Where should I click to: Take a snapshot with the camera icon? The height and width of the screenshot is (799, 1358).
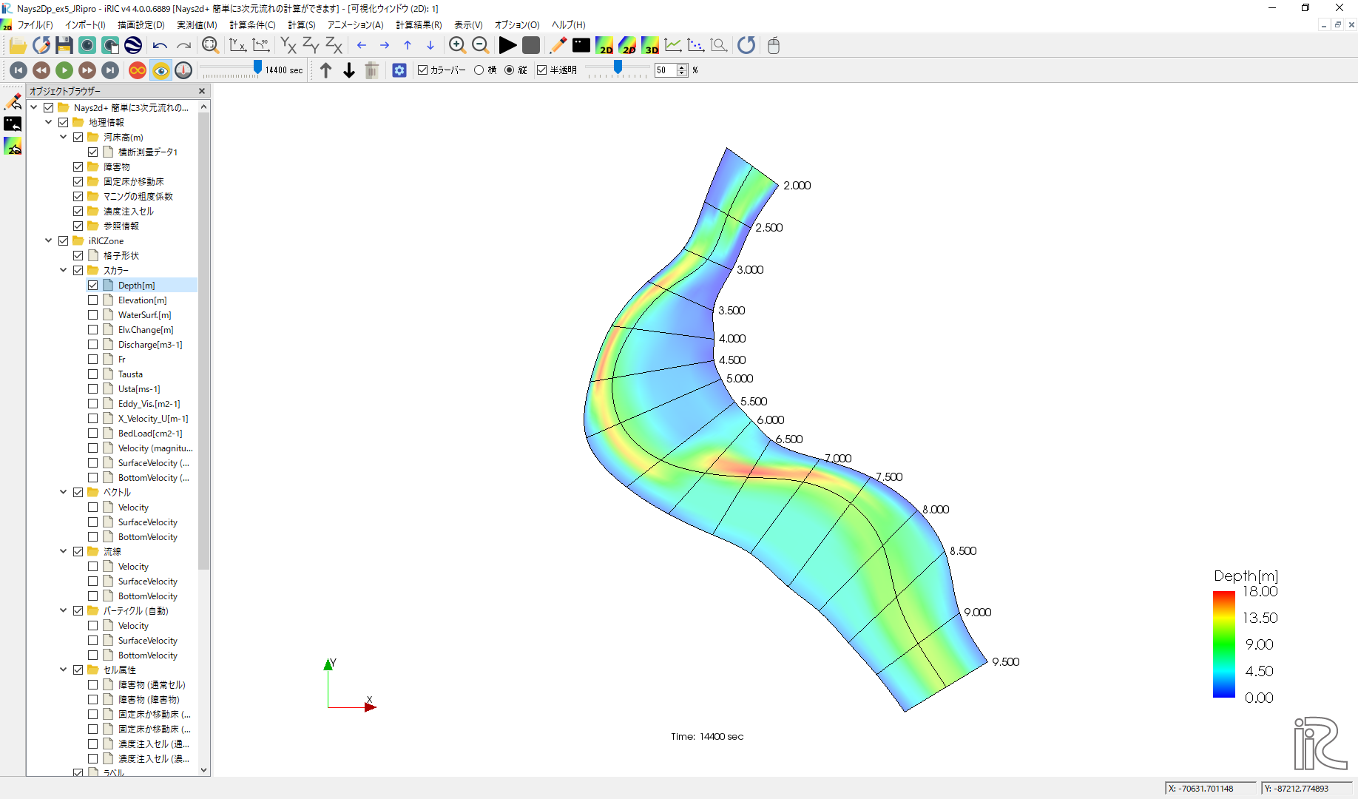(87, 45)
